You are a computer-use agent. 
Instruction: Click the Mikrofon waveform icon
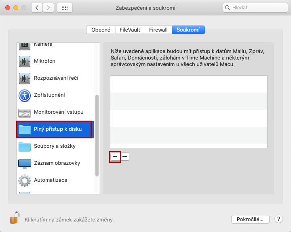(25, 61)
